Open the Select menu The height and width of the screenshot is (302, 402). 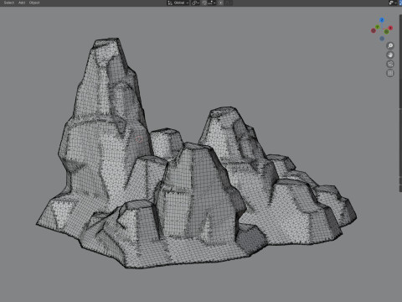(9, 3)
